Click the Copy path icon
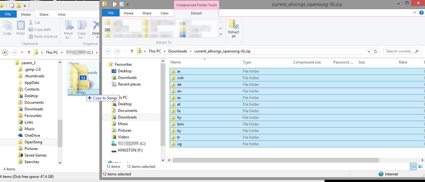 [x=31, y=30]
